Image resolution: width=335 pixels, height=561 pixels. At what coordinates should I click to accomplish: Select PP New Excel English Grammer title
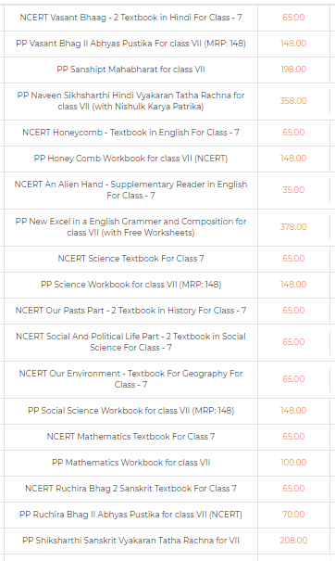click(x=130, y=227)
